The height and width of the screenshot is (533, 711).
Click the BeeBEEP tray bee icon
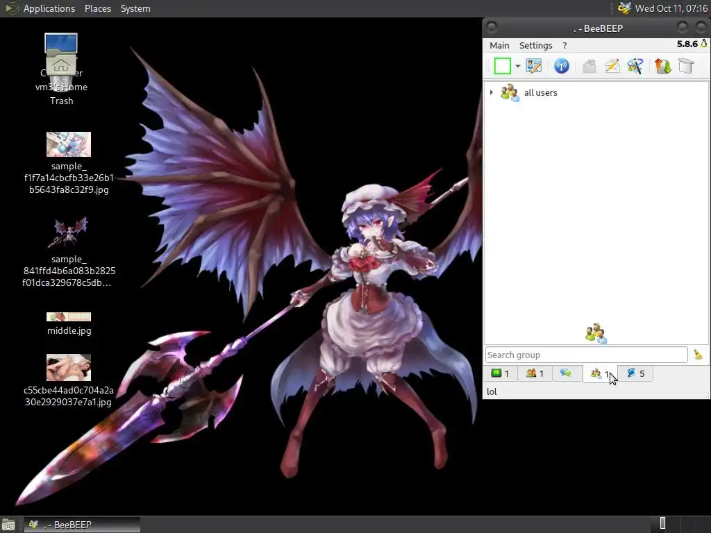click(624, 8)
